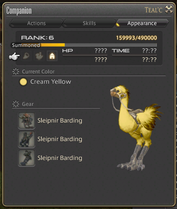Click the Current Color section sparkle icon
The image size is (177, 209).
click(16, 72)
